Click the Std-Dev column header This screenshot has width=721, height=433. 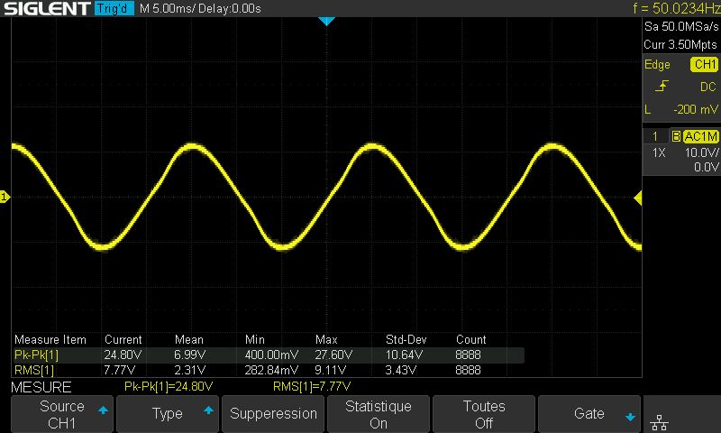(406, 339)
